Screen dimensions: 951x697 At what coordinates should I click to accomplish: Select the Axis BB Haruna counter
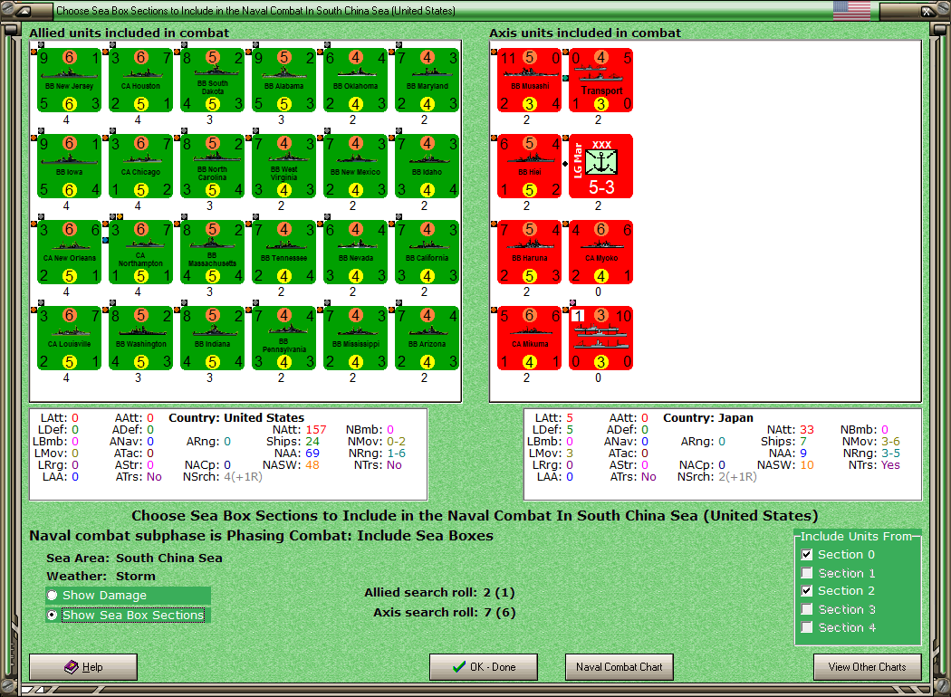[x=530, y=253]
